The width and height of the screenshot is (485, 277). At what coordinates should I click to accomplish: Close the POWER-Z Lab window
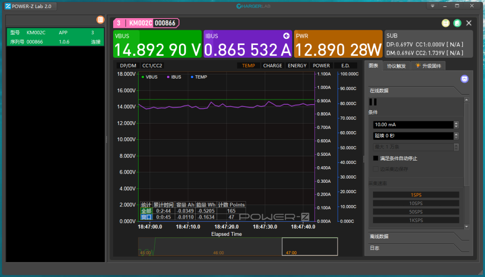coord(472,6)
